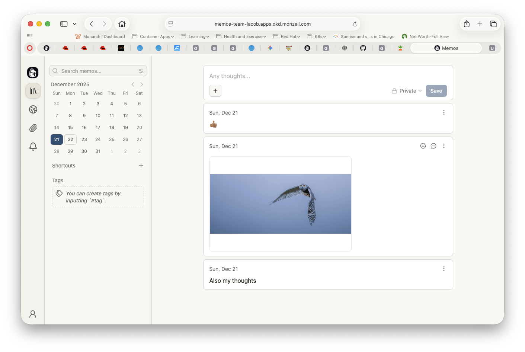
Task: Open the owl image thumbnail
Action: pos(280,204)
